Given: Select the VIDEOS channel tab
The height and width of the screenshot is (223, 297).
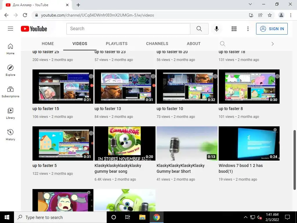Looking at the screenshot, I should (x=80, y=44).
